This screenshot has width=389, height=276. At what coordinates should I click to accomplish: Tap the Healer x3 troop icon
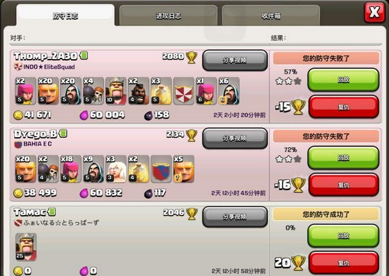(116, 169)
